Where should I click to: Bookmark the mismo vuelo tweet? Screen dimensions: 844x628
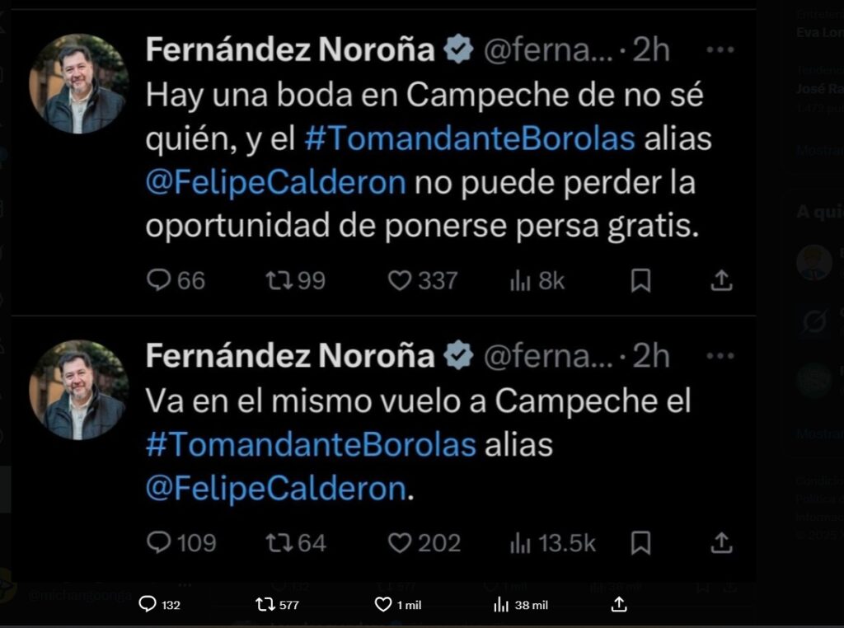(x=640, y=543)
